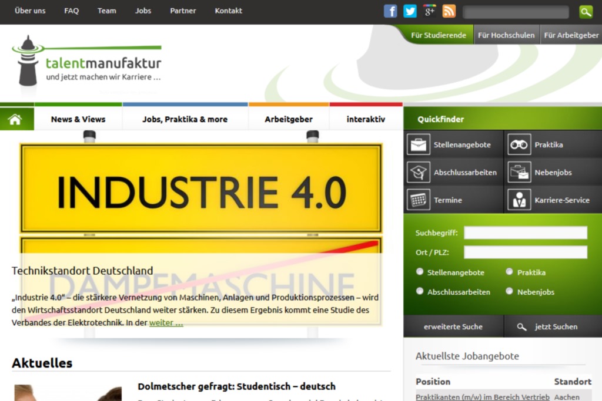The width and height of the screenshot is (602, 401).
Task: Open the Abschlussarbeiten graduation cap icon
Action: click(419, 173)
